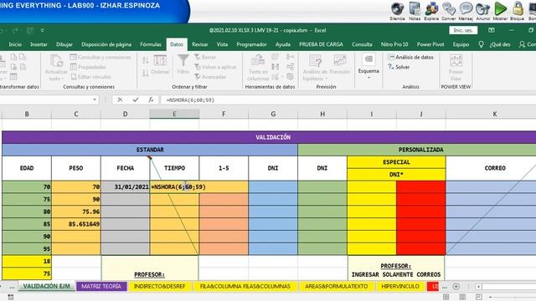Click the add new sheet plus icon
Viewport: 536px width, 301px height.
(x=456, y=286)
